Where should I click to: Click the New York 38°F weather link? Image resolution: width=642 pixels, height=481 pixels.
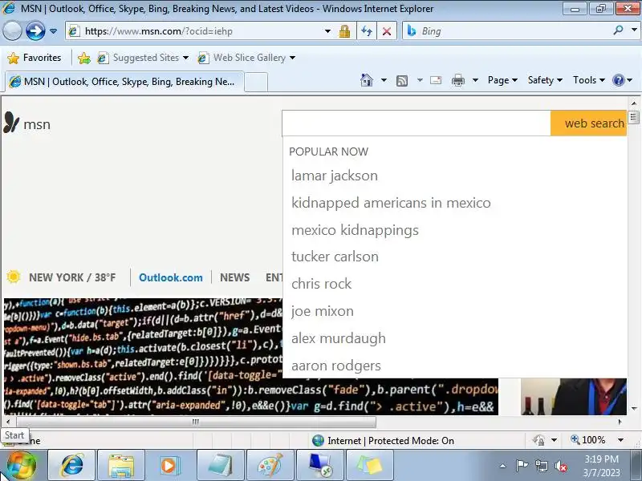(x=72, y=277)
